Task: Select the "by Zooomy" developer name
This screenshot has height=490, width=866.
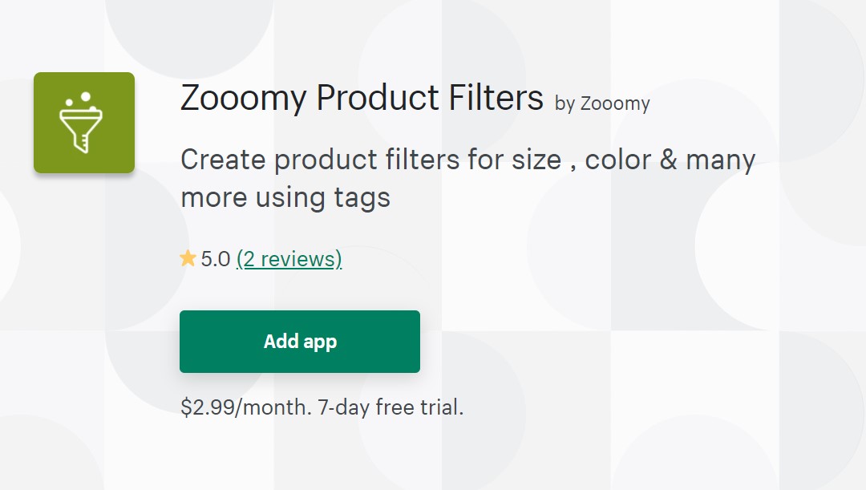Action: pos(602,103)
